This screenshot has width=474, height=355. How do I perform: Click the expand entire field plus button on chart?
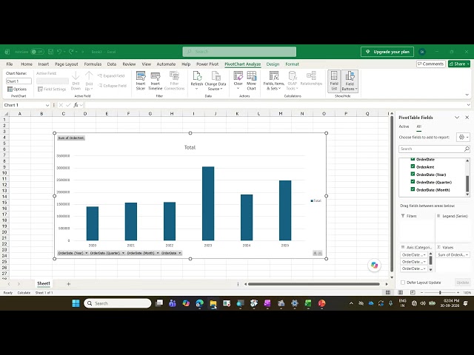315,253
